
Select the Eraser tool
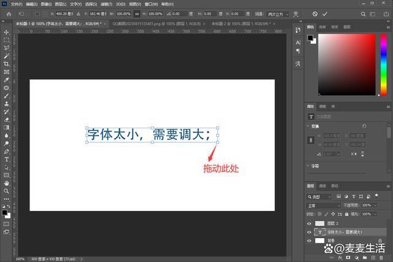pos(7,120)
